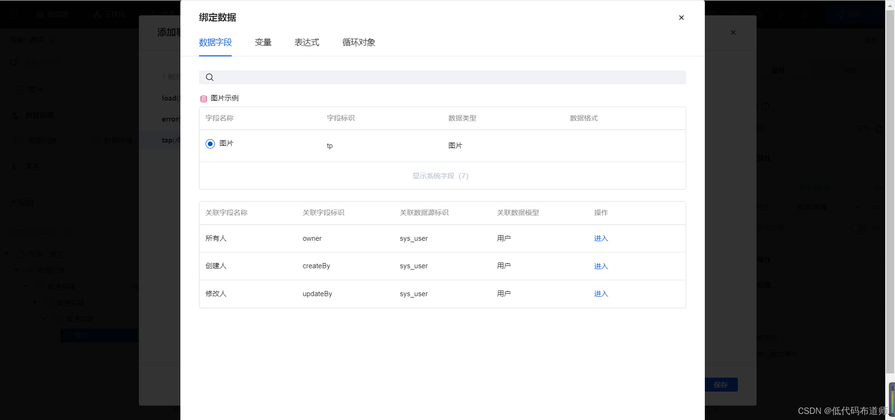Click the 修改人 related field name
895x420 pixels.
216,294
